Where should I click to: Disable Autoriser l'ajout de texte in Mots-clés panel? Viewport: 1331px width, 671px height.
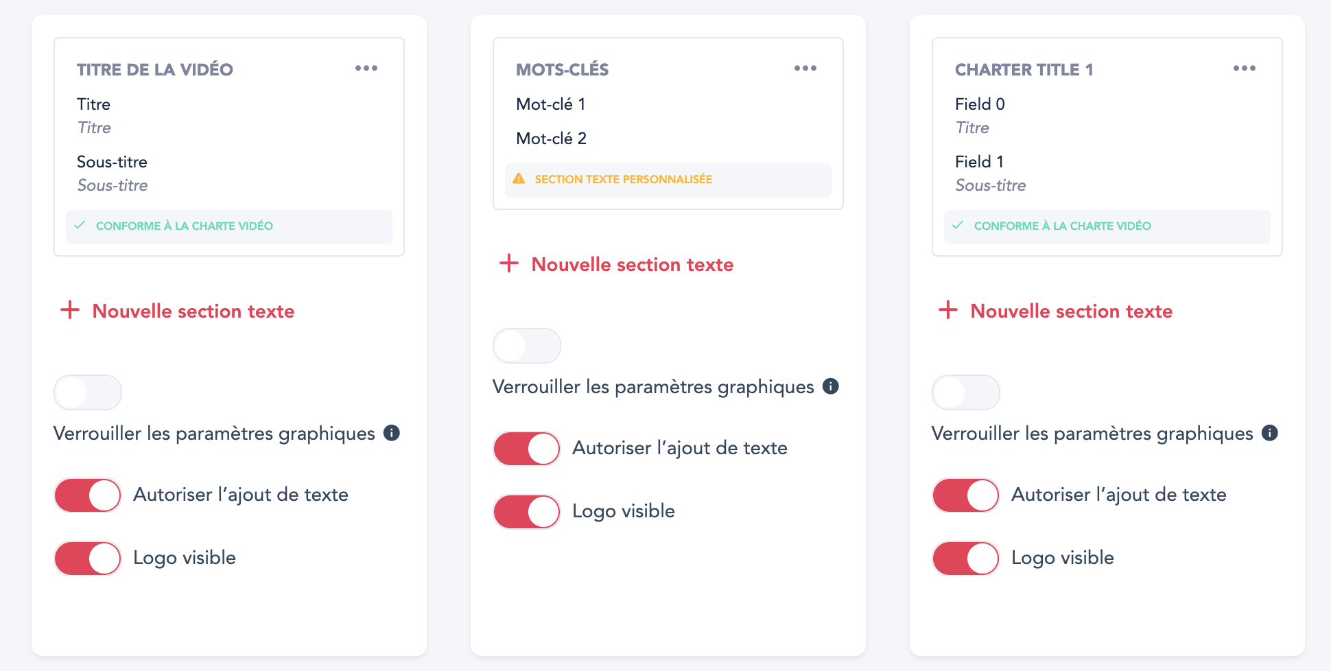click(x=527, y=449)
